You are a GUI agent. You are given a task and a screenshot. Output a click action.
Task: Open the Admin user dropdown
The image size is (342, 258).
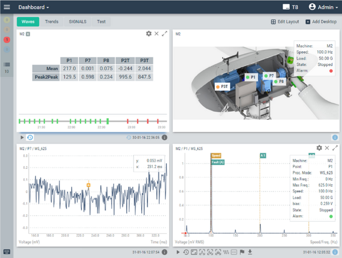[x=322, y=8]
